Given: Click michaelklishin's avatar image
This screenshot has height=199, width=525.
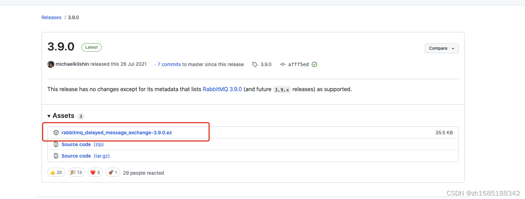Looking at the screenshot, I should tap(51, 64).
